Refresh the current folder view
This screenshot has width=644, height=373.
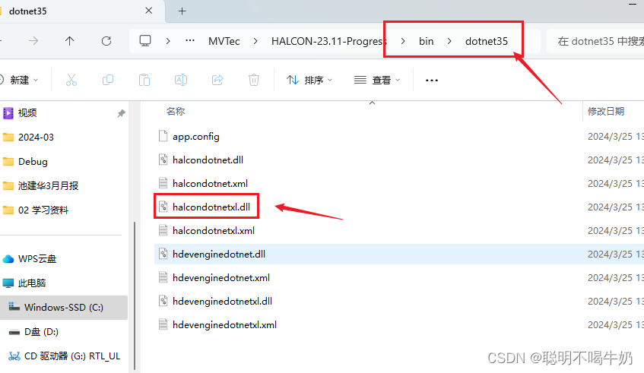(x=106, y=41)
